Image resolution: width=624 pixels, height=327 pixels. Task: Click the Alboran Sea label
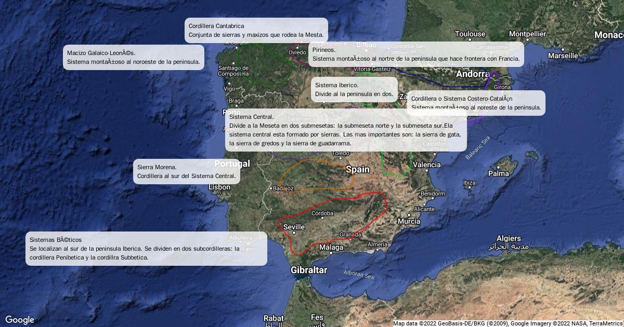pyautogui.click(x=359, y=275)
